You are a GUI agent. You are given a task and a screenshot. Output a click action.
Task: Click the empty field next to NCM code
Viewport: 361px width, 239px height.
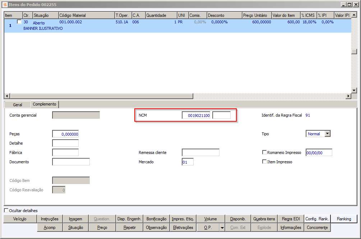[222, 115]
